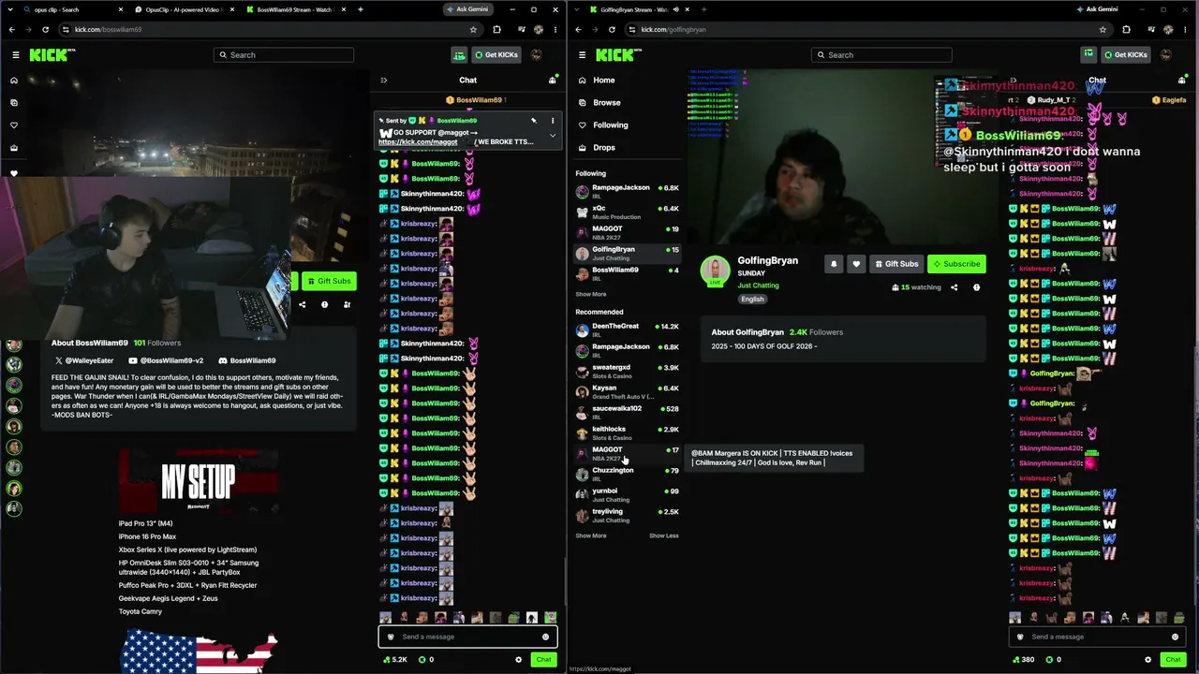Open Home in right window sidebar
Screen dimensions: 1199x674
click(x=604, y=81)
